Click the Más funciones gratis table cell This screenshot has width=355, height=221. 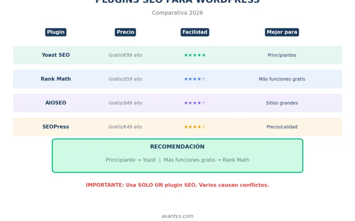click(282, 79)
